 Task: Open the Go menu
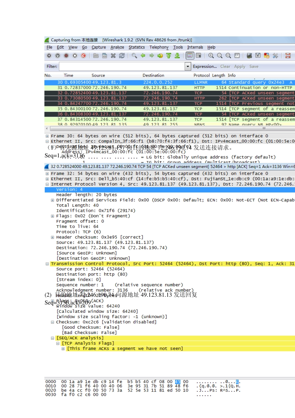click(x=84, y=47)
